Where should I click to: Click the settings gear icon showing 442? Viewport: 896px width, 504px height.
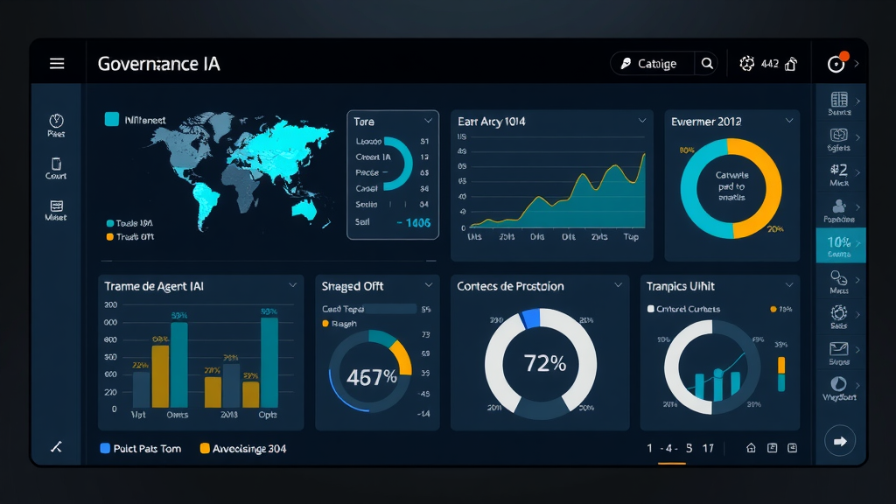click(x=747, y=63)
